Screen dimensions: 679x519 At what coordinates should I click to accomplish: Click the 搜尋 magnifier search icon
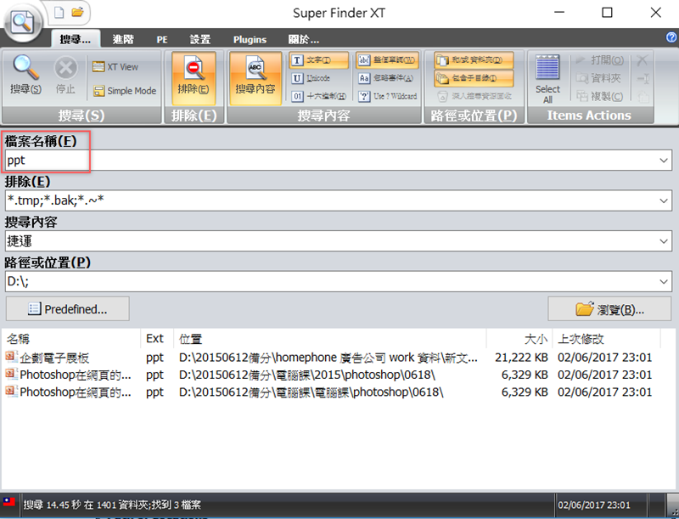click(x=25, y=75)
